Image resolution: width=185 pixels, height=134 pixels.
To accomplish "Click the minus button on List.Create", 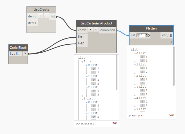I will [x=46, y=16].
